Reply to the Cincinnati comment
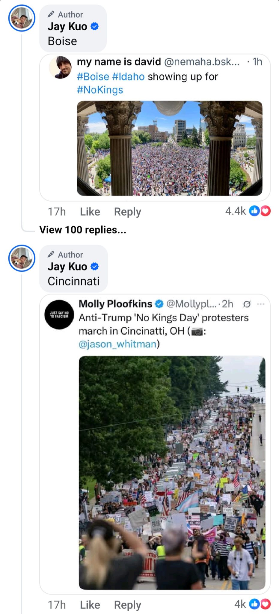Screen dimensions: 279x614 127,605
